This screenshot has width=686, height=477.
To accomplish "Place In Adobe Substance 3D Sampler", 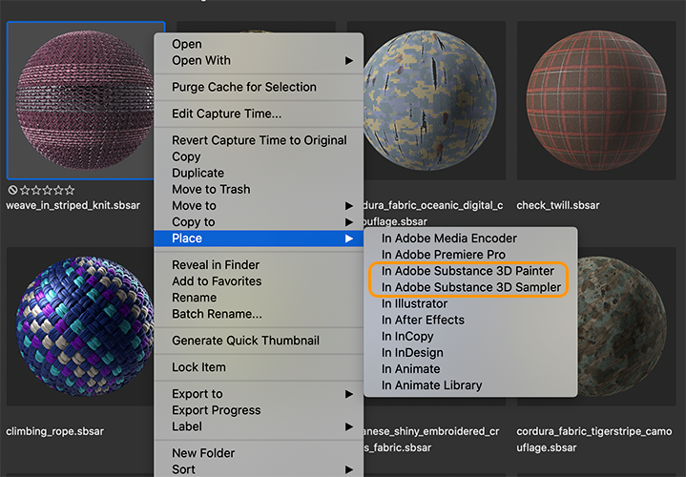I will [470, 287].
